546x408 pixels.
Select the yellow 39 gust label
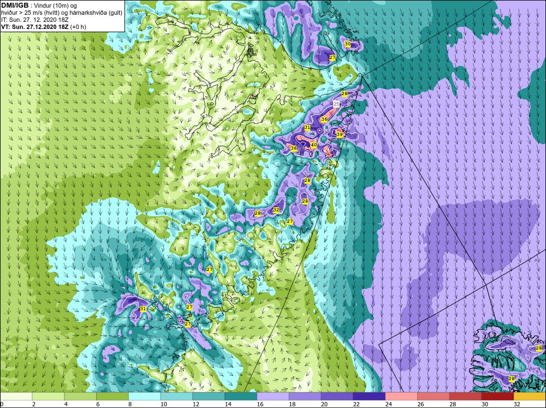[340, 134]
